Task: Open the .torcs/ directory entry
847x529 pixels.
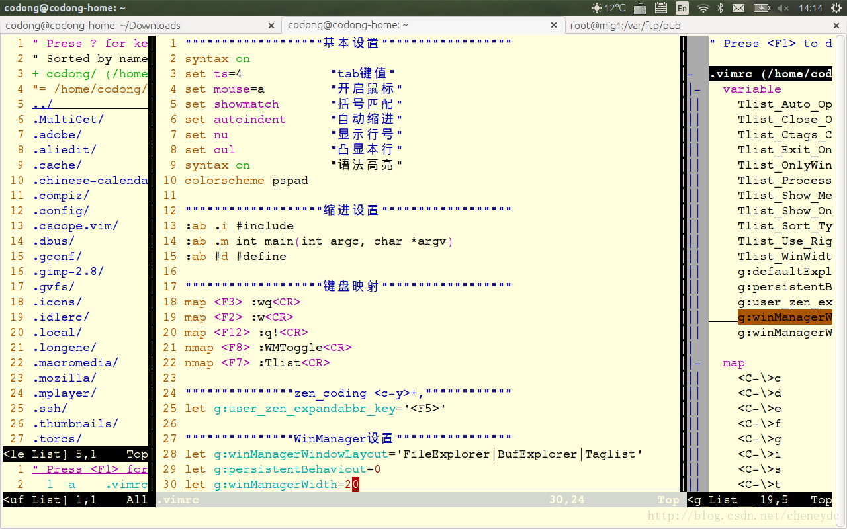Action: (x=58, y=439)
